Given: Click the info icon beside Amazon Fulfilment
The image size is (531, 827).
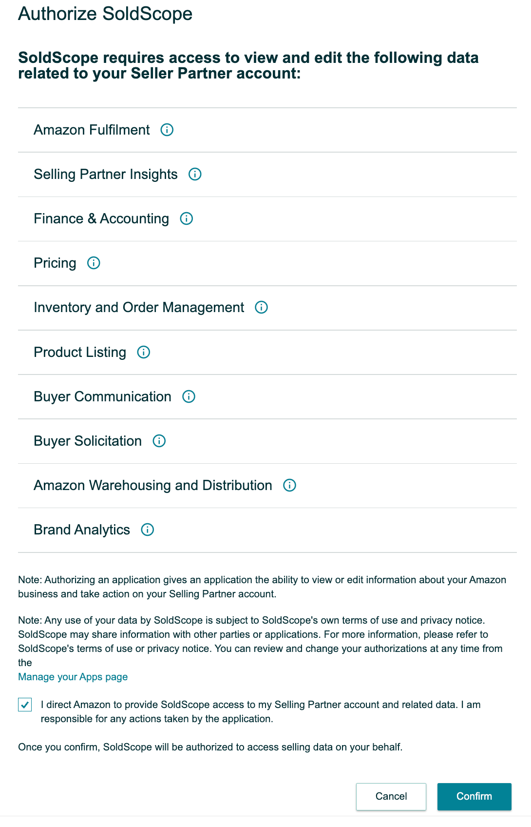Looking at the screenshot, I should (167, 130).
